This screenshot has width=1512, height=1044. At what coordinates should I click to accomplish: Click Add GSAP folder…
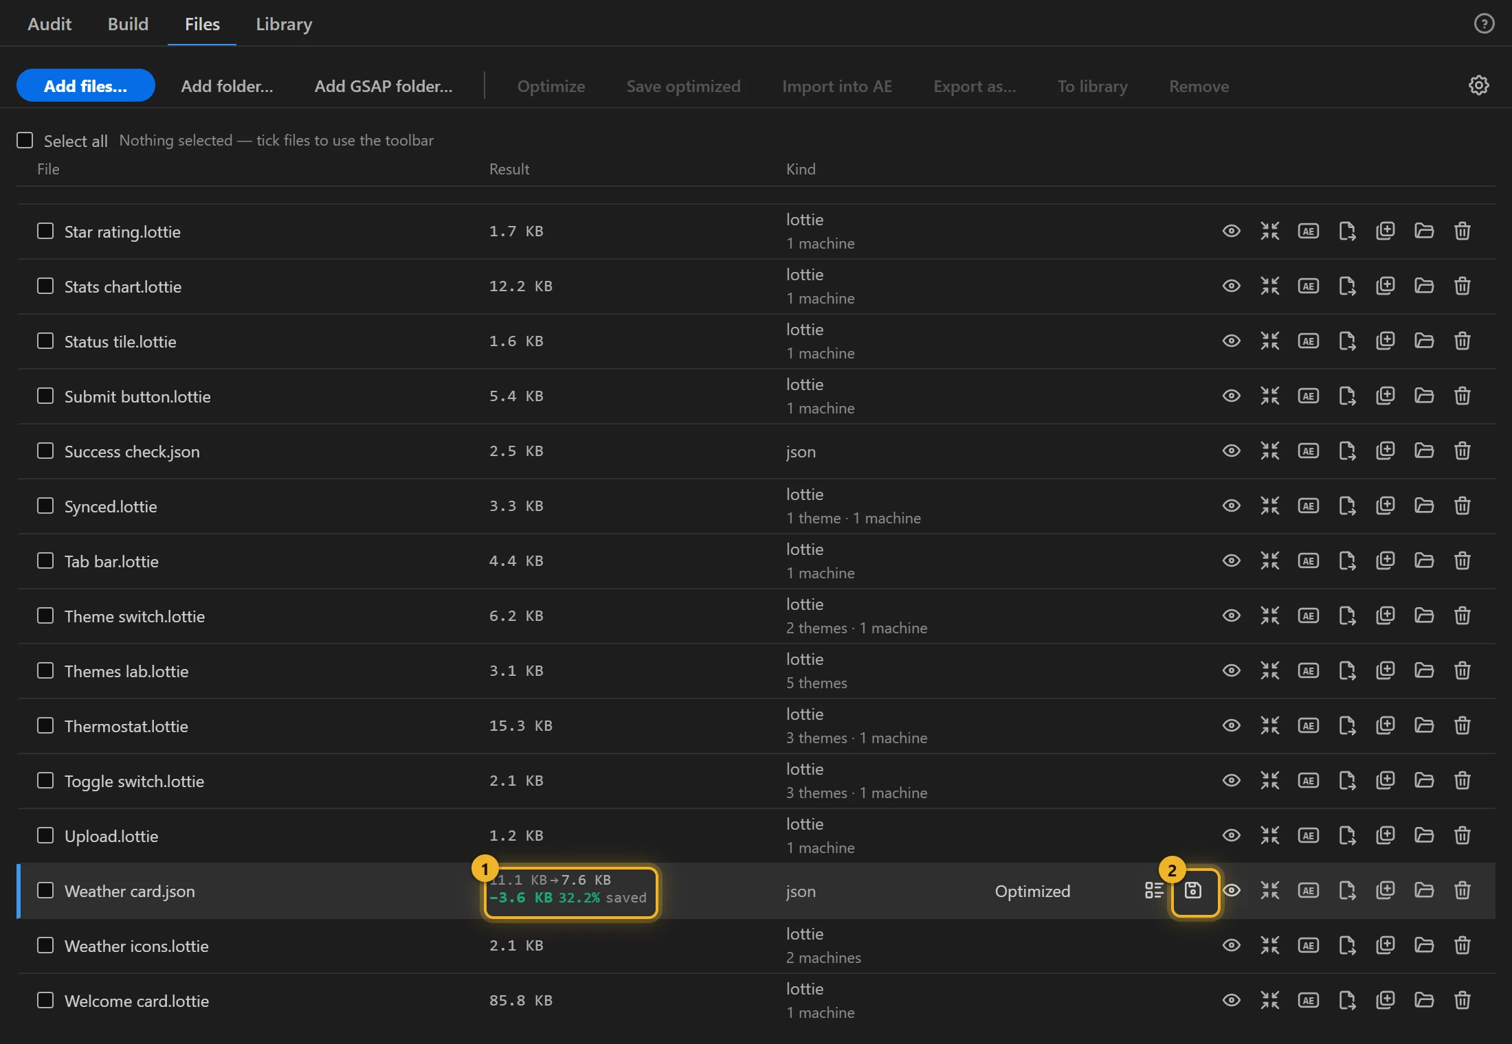click(x=383, y=87)
